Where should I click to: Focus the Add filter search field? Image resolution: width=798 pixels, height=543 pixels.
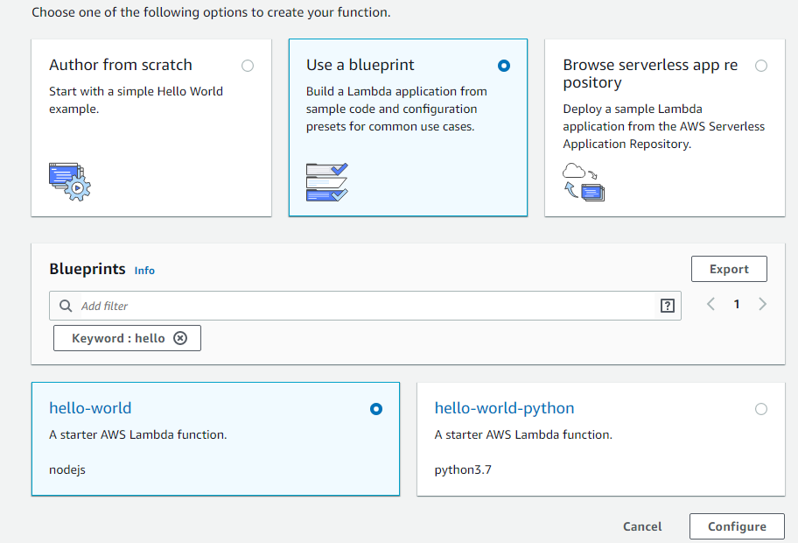click(365, 306)
